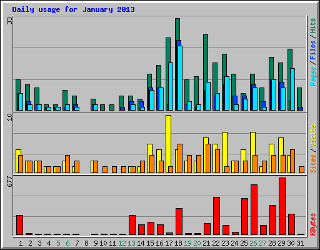Click day label '13' on the x-axis
The image size is (320, 250).
point(131,243)
